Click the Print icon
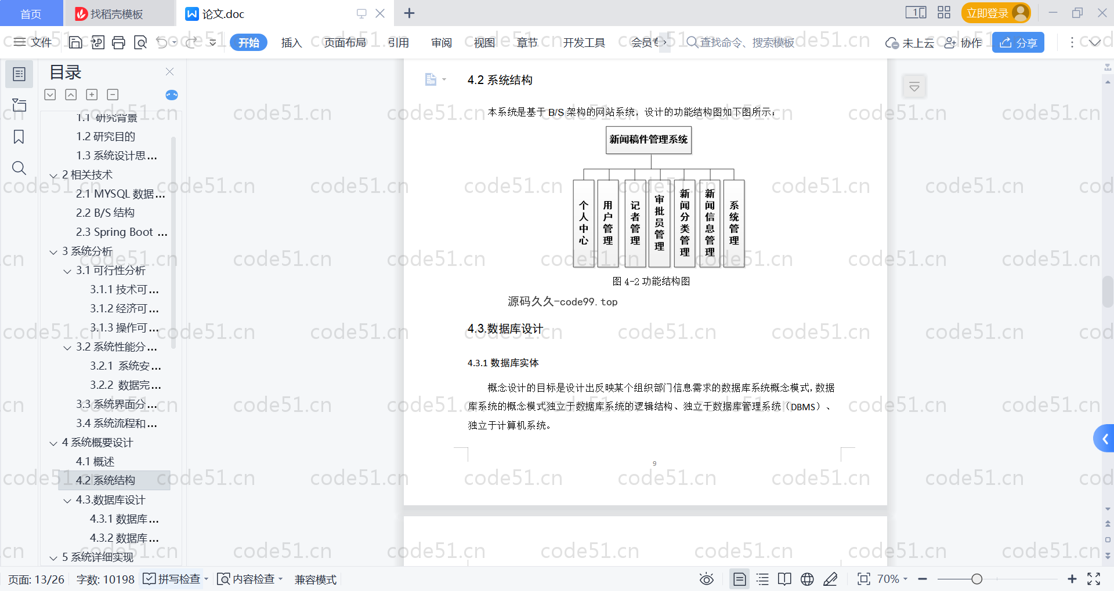1114x591 pixels. (119, 42)
